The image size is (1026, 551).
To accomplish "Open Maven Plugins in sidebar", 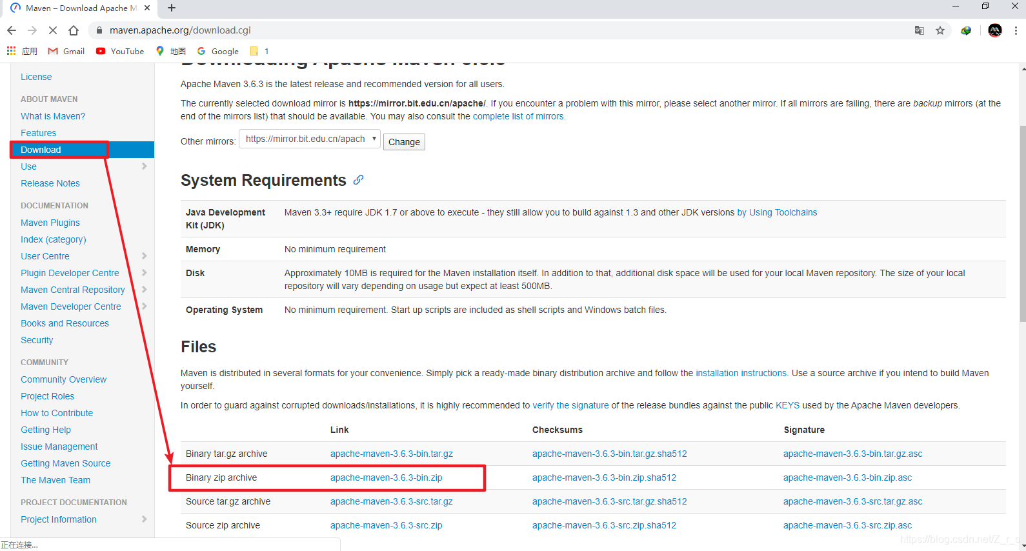I will 50,223.
